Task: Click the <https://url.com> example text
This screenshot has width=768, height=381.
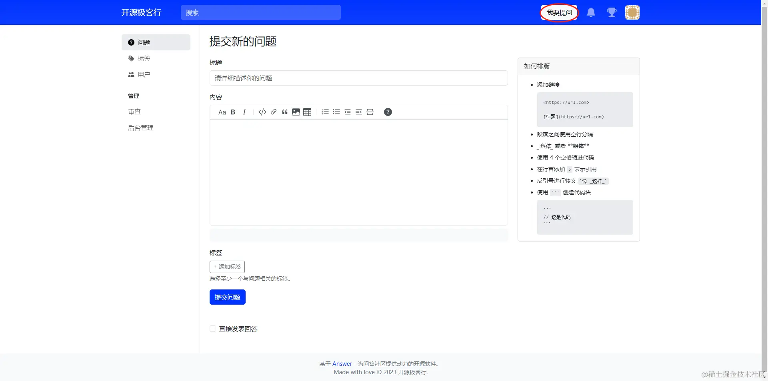Action: pos(566,102)
